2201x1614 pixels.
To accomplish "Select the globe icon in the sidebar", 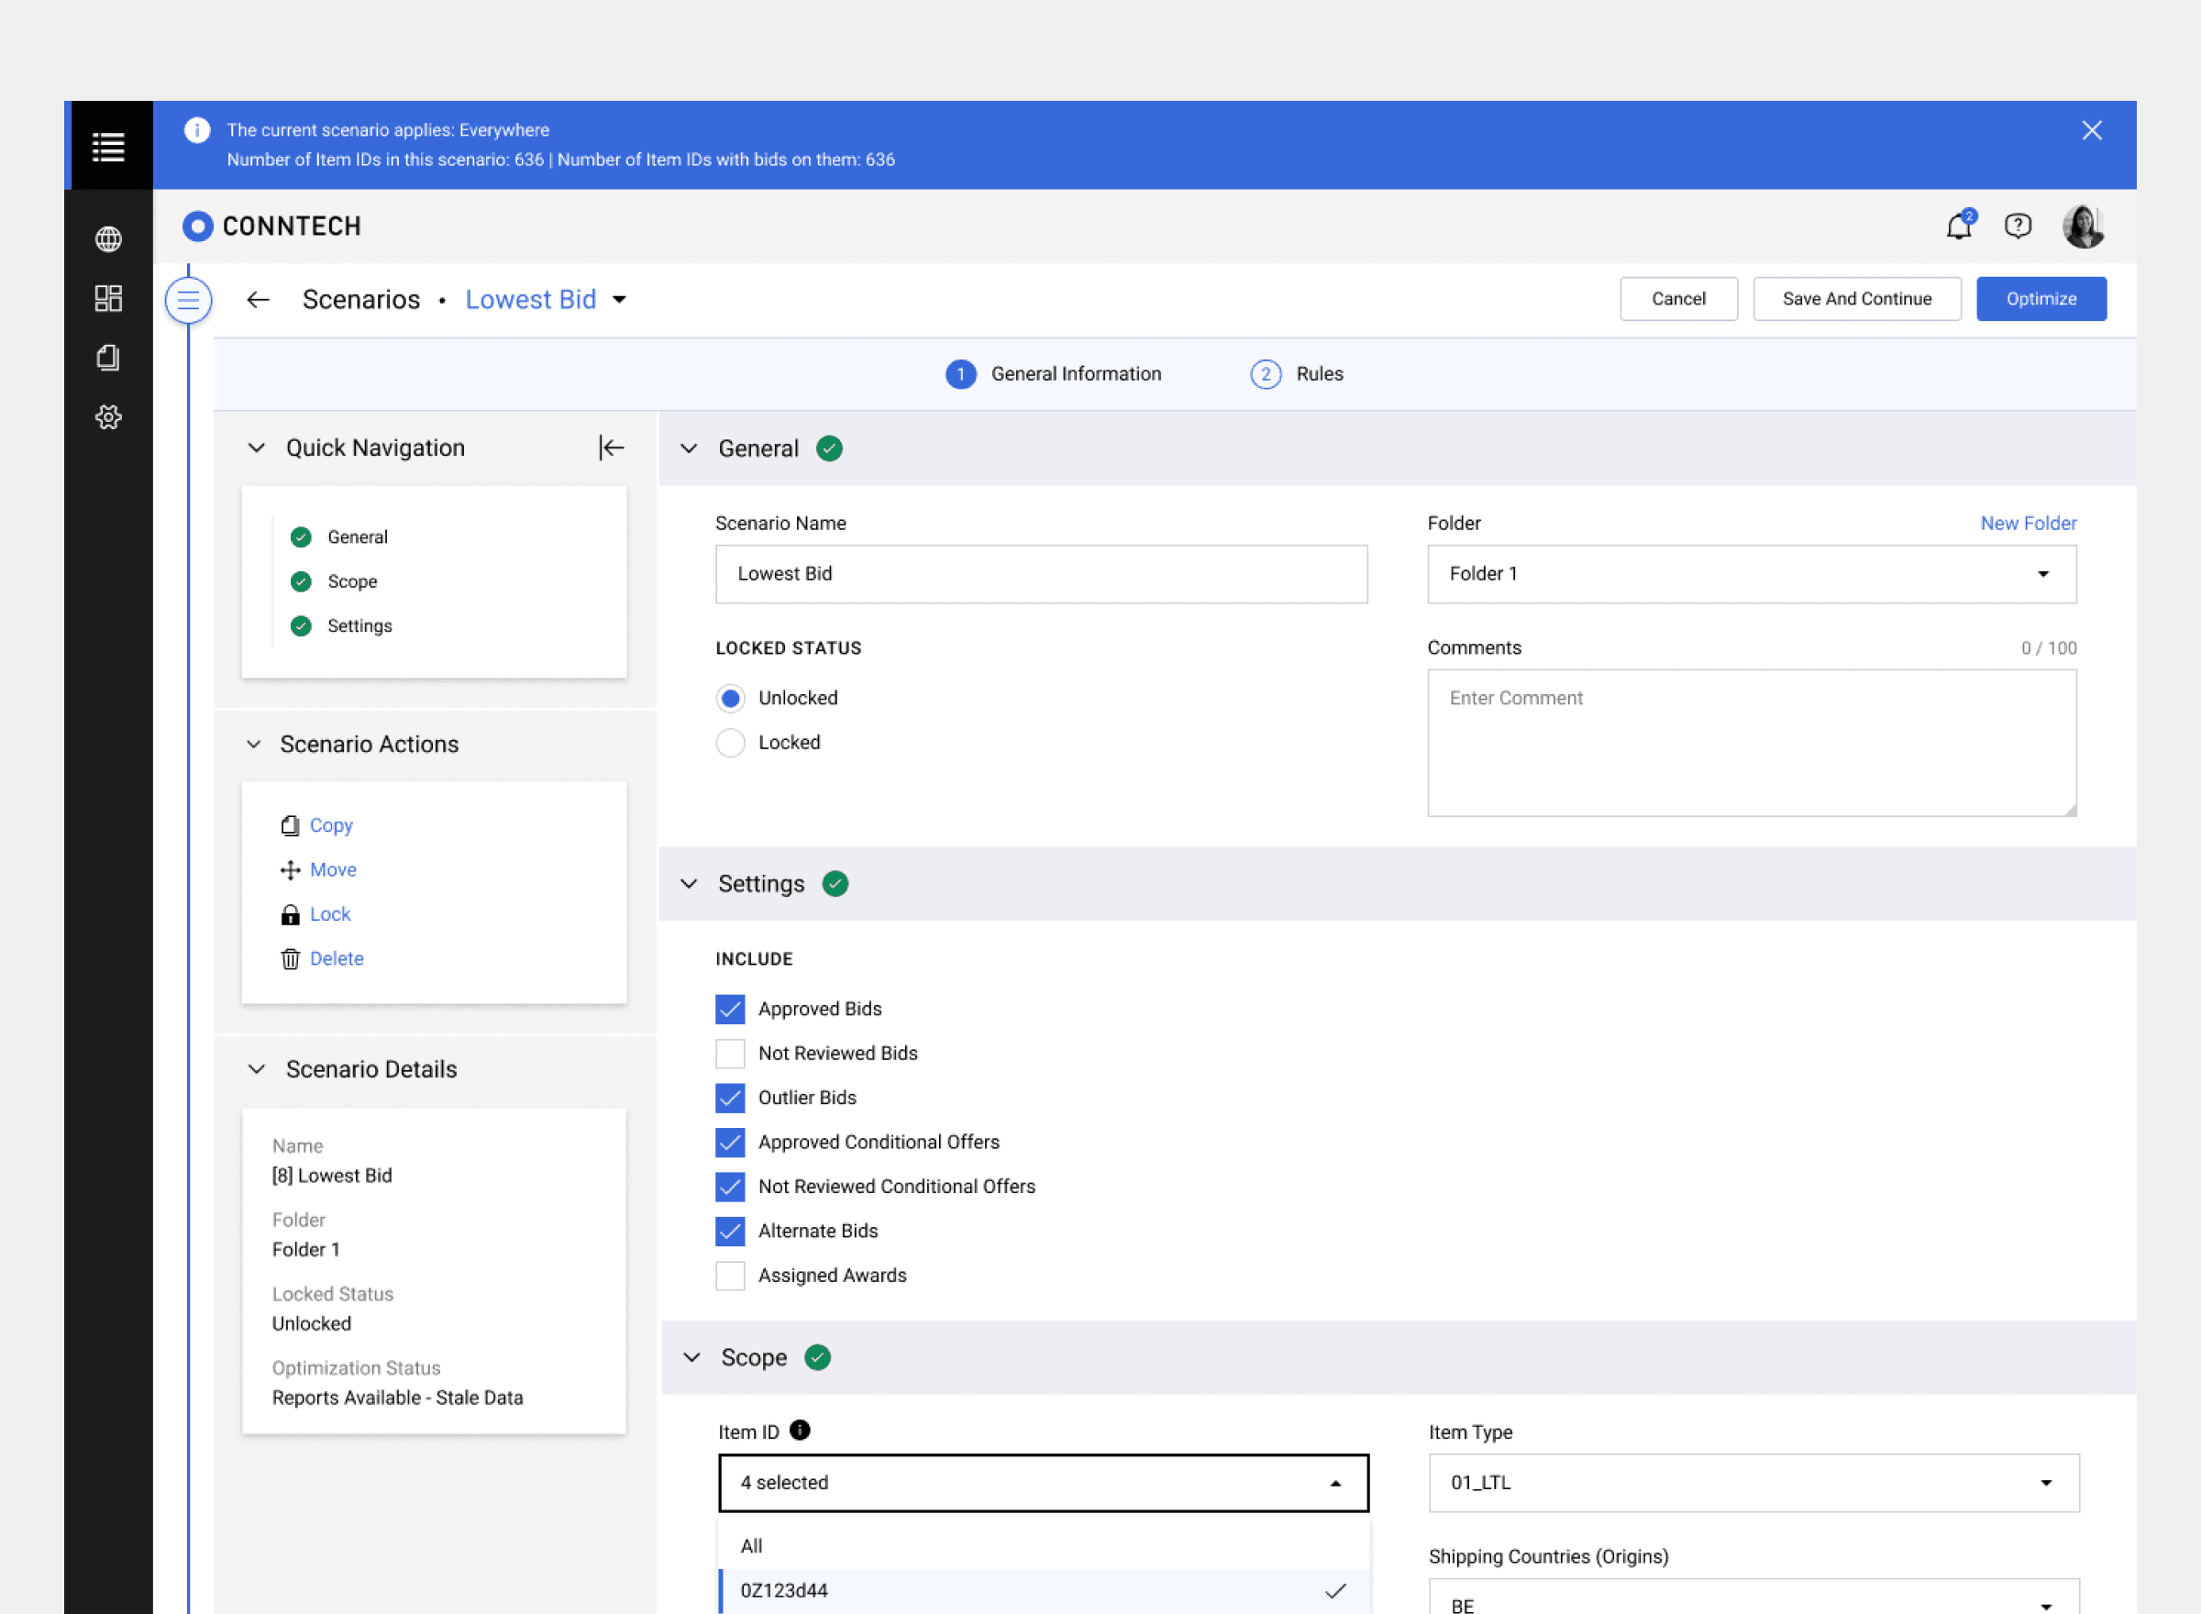I will [107, 239].
